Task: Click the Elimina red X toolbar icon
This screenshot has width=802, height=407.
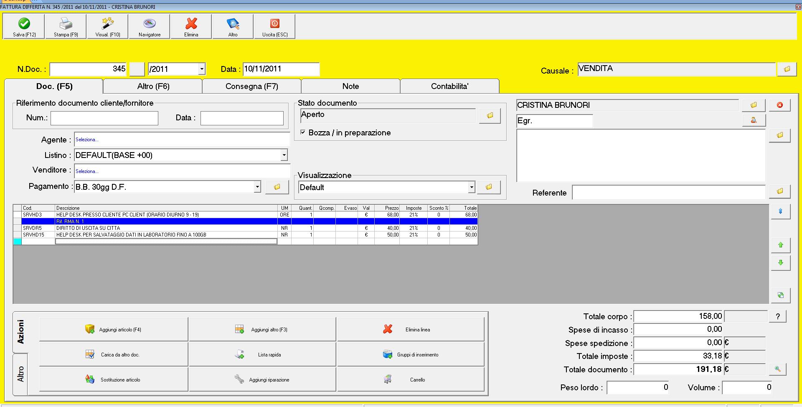Action: click(x=191, y=24)
